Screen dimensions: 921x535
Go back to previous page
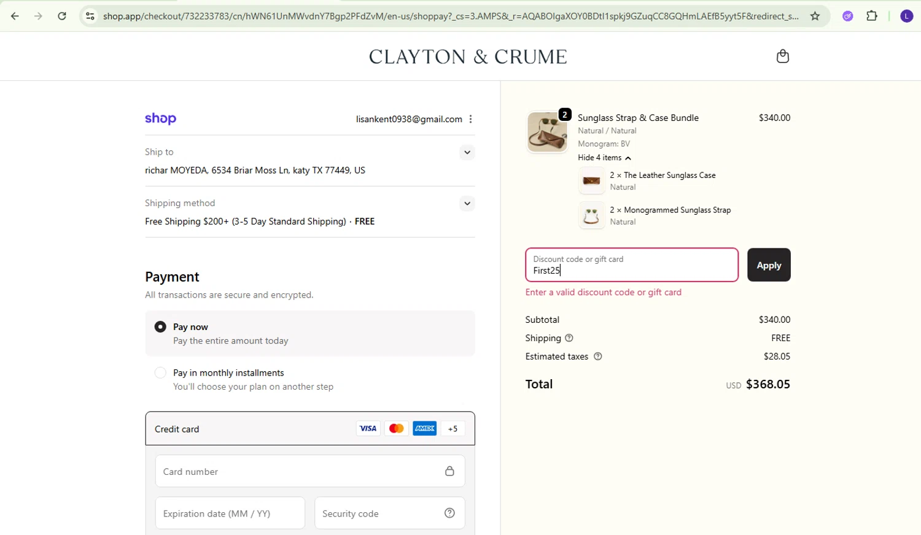(x=15, y=17)
